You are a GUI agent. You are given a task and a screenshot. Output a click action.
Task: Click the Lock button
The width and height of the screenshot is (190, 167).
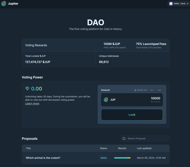point(132,115)
